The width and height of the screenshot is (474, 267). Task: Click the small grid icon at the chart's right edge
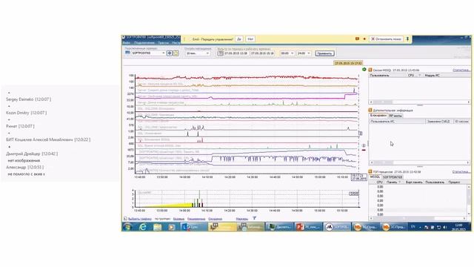coord(361,133)
